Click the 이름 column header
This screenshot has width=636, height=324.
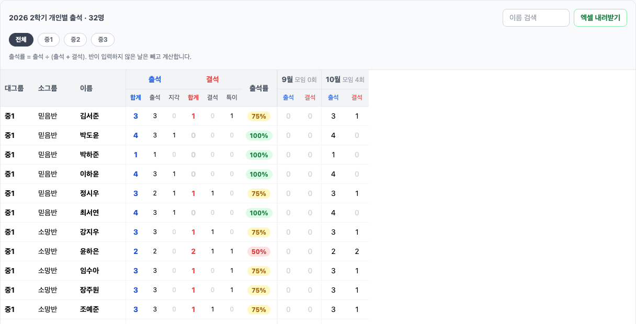86,88
